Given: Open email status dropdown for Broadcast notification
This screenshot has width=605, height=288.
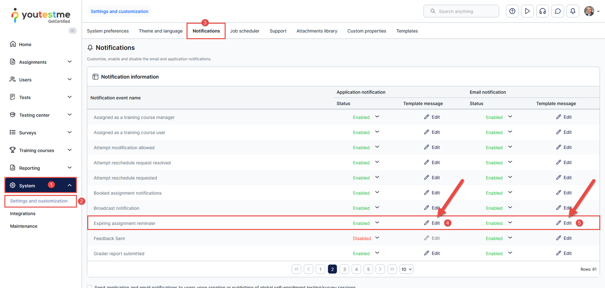Looking at the screenshot, I should click(510, 208).
